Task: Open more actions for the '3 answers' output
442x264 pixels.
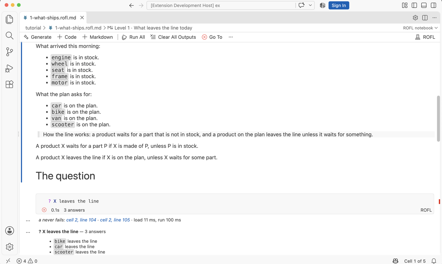Action: tap(28, 232)
